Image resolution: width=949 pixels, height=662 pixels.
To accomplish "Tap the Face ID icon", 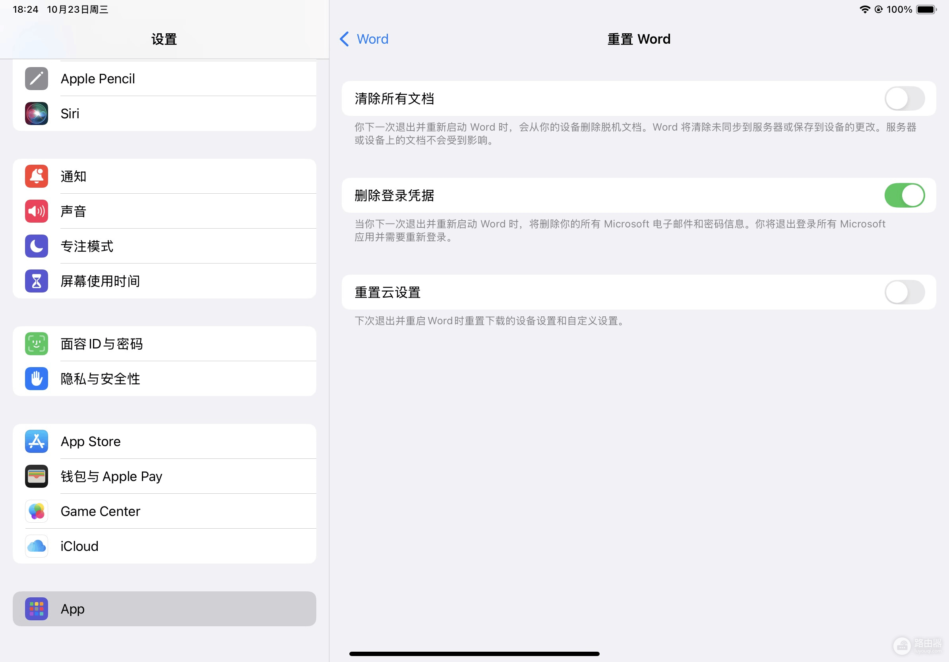I will (37, 344).
